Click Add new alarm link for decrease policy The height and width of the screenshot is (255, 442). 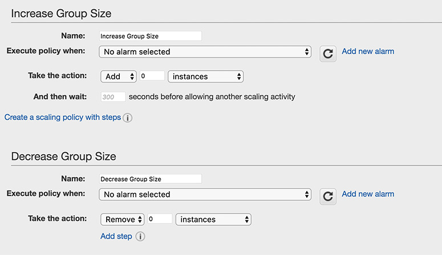(368, 194)
